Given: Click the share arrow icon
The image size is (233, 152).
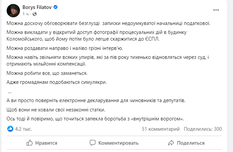Looking at the screenshot, I should [x=171, y=143].
